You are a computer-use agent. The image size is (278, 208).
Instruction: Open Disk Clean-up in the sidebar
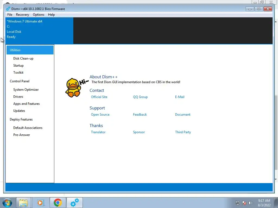pyautogui.click(x=23, y=58)
